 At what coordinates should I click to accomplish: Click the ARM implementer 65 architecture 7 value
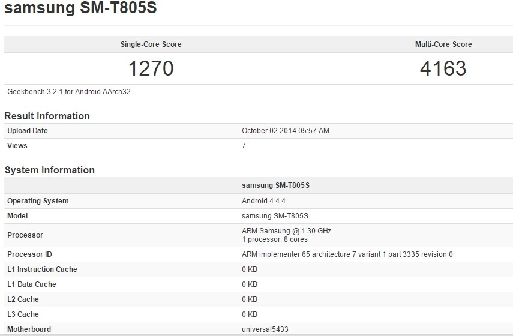[347, 254]
